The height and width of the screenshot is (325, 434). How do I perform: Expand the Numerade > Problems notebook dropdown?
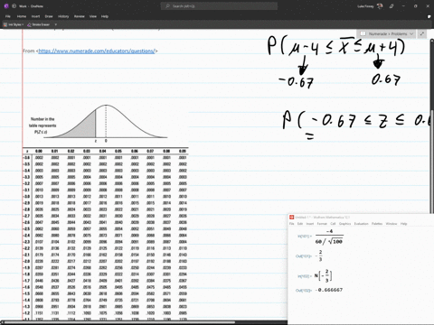pos(387,33)
